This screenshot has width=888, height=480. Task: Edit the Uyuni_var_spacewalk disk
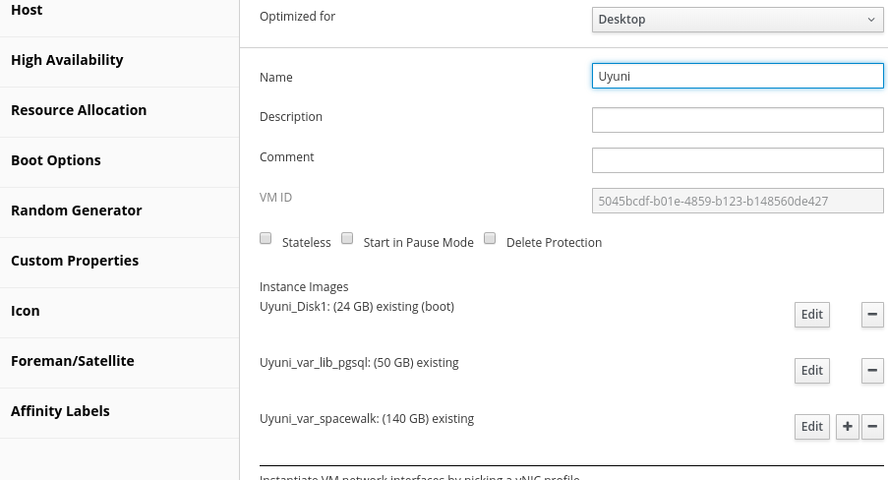tap(811, 427)
